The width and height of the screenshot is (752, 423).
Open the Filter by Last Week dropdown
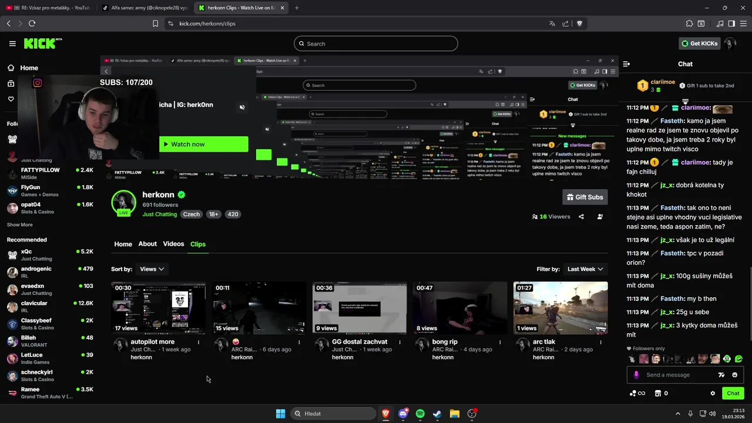pos(585,269)
